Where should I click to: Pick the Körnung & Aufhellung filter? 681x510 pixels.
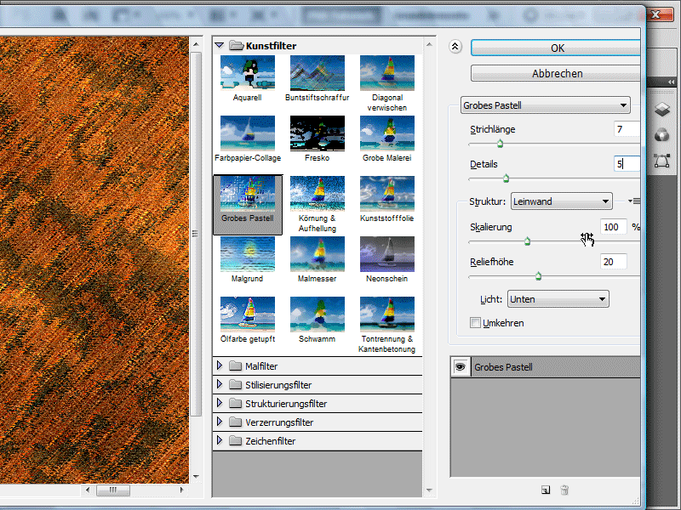(x=317, y=194)
